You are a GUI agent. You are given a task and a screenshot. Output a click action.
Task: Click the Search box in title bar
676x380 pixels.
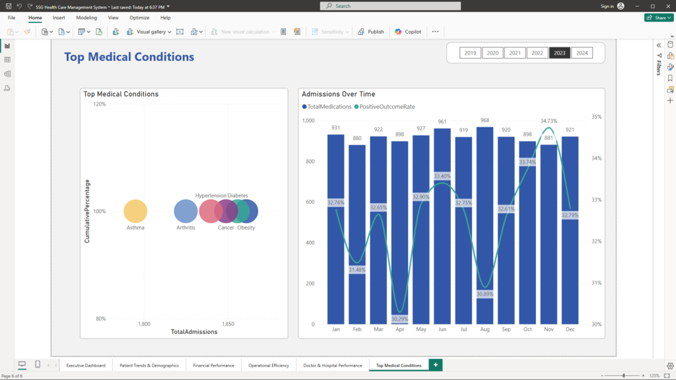[x=392, y=6]
